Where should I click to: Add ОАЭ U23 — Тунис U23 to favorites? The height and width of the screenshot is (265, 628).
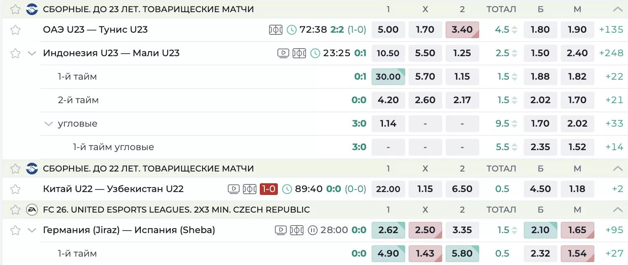pos(16,30)
